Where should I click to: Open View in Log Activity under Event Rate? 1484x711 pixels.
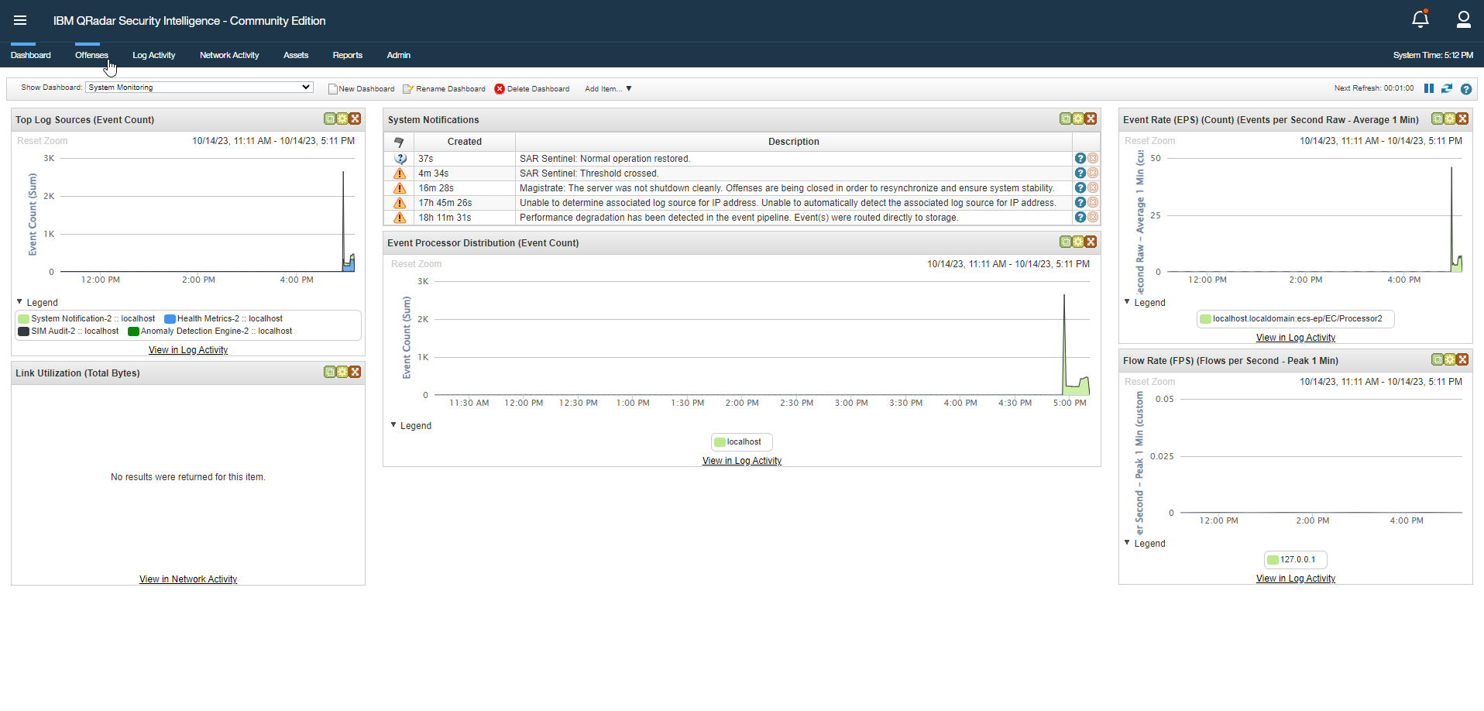1296,338
